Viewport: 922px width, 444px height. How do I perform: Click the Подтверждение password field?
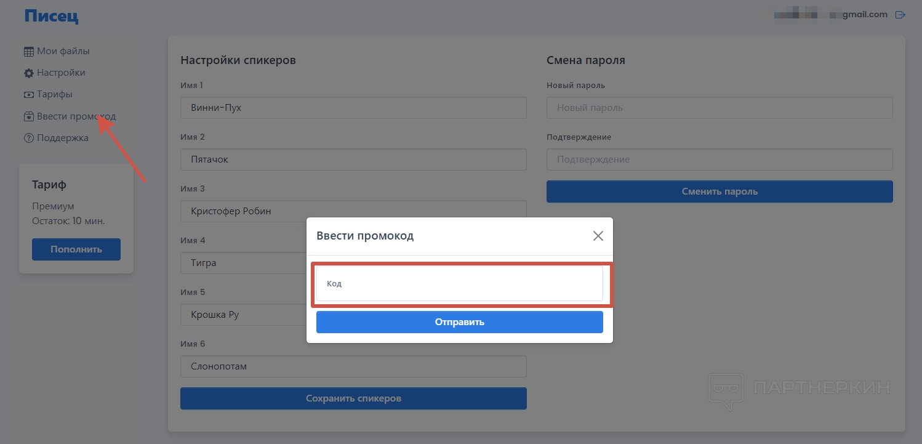point(720,159)
